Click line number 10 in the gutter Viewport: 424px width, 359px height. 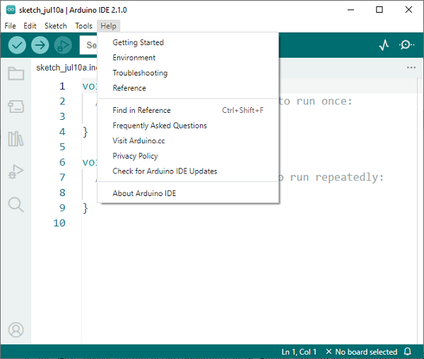(59, 223)
